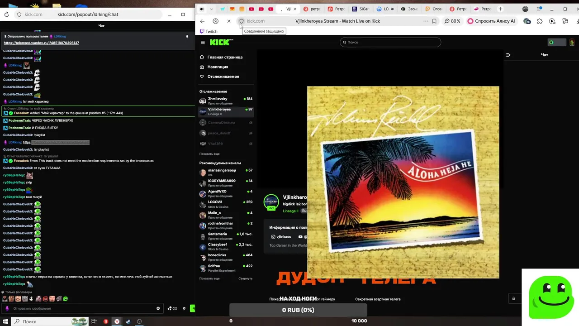Stop loading the Kick page
This screenshot has height=326, width=579.
(228, 21)
